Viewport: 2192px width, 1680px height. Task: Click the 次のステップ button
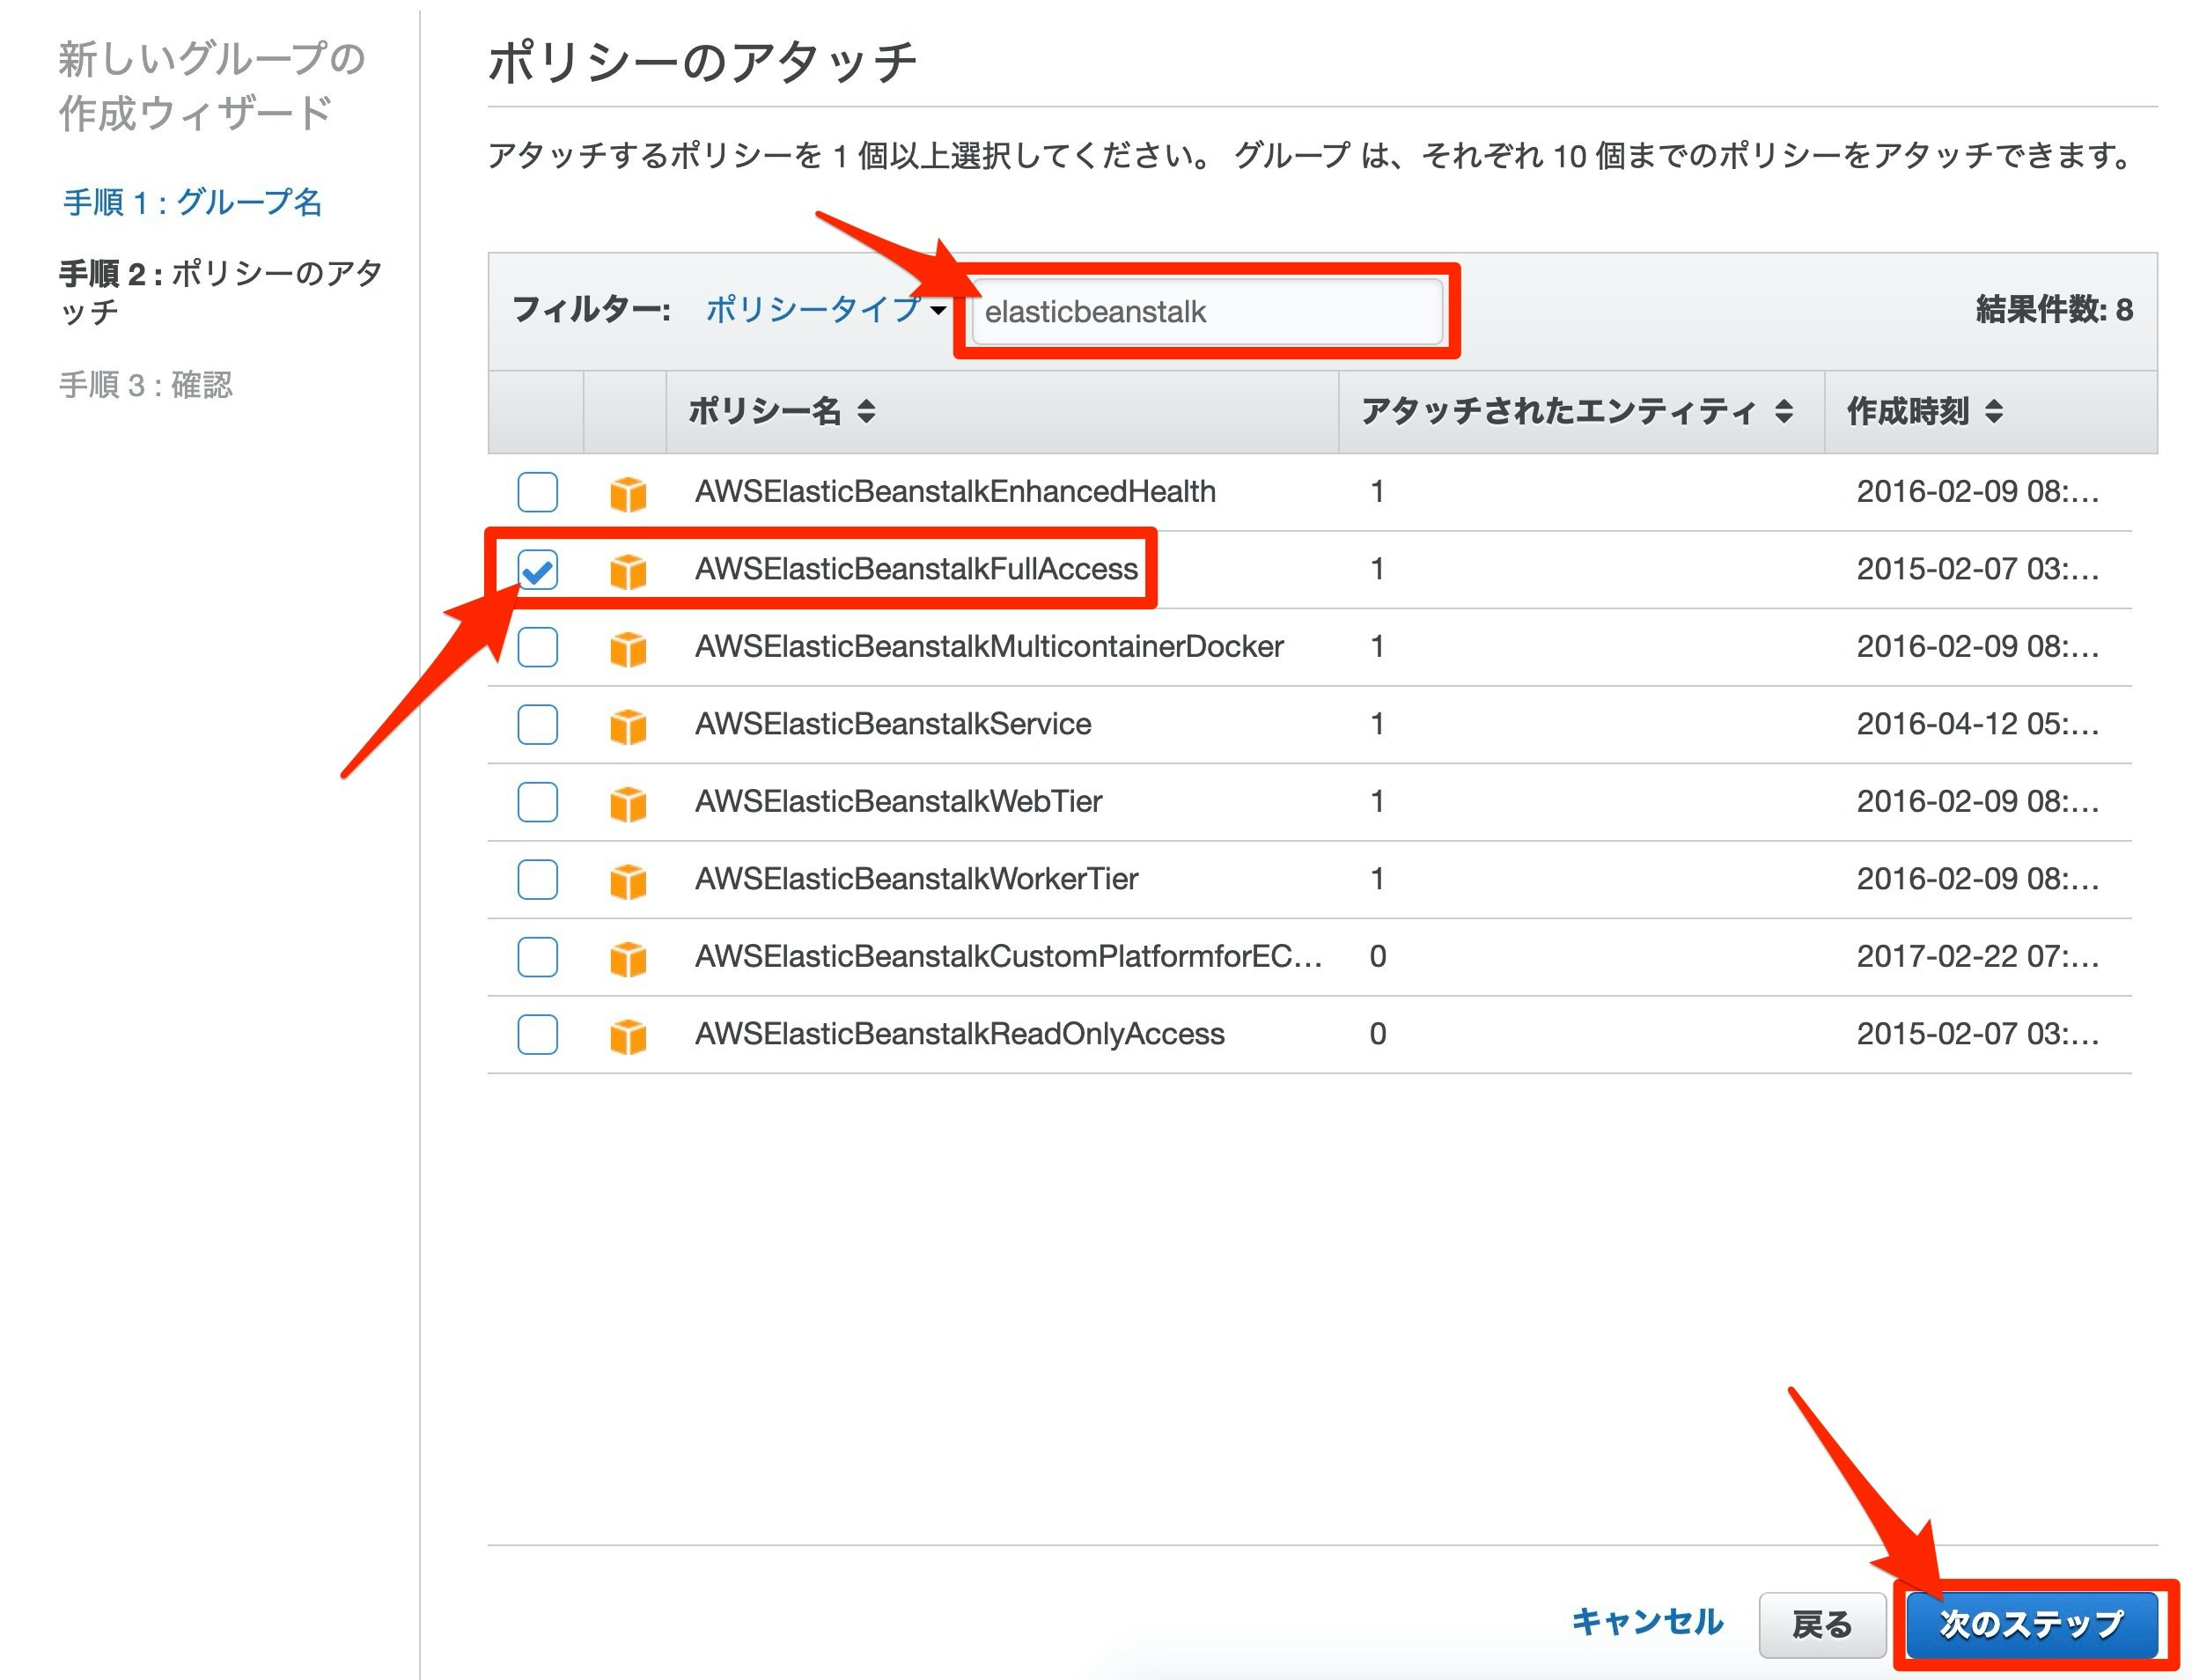tap(2031, 1624)
